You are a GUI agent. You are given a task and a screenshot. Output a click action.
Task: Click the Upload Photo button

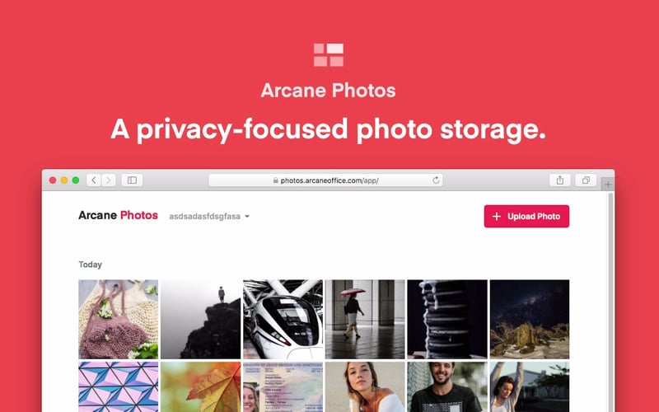[x=526, y=216]
